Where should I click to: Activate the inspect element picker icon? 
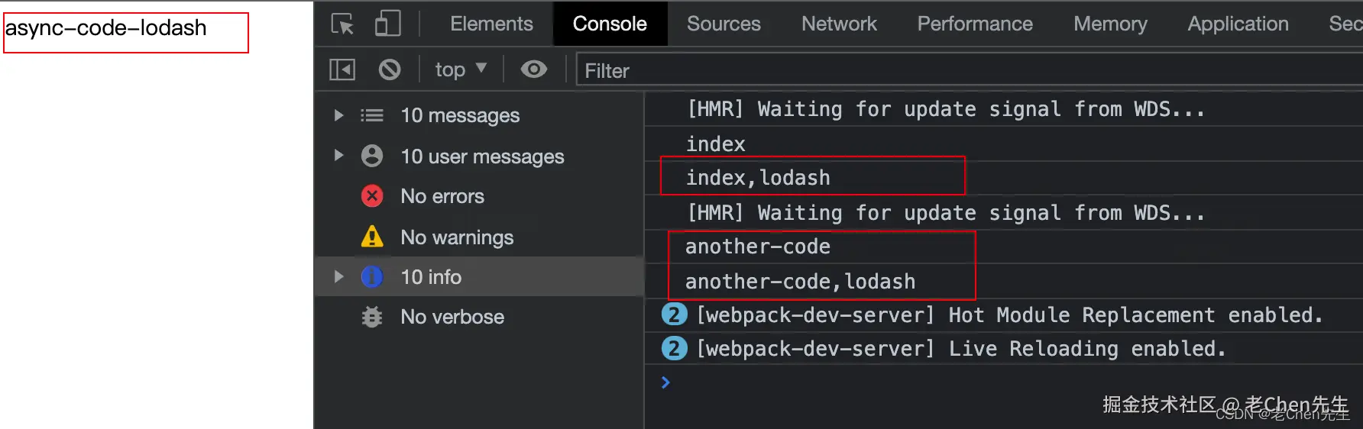[342, 24]
